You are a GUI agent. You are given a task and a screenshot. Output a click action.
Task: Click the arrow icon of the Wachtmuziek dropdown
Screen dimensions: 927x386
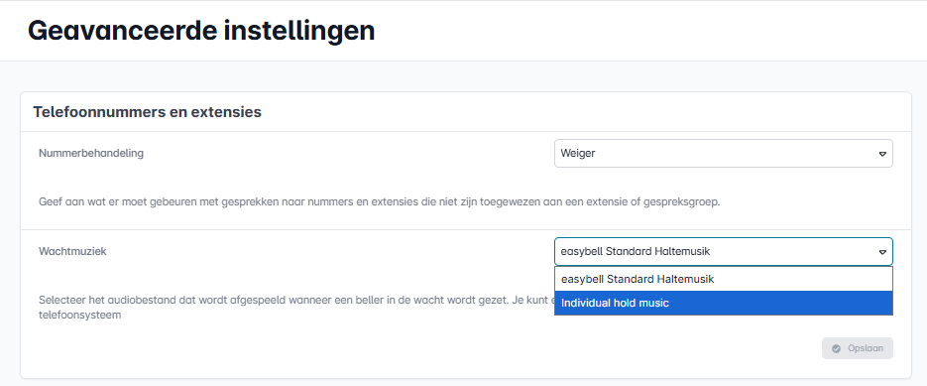coord(882,252)
